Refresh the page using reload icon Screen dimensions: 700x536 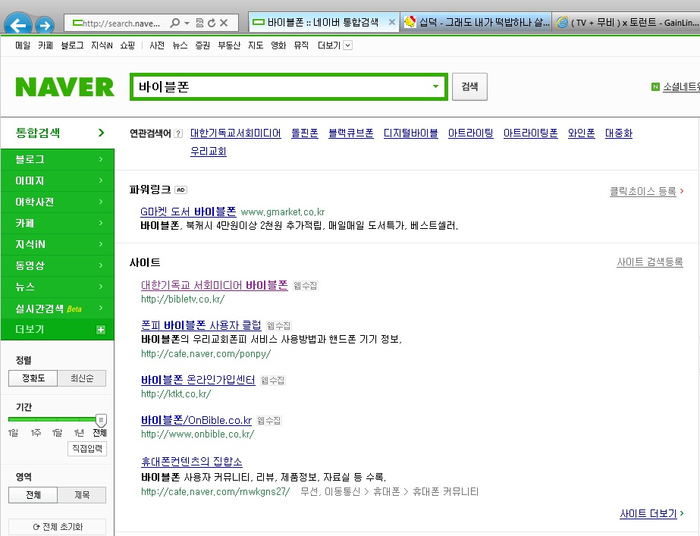(212, 23)
